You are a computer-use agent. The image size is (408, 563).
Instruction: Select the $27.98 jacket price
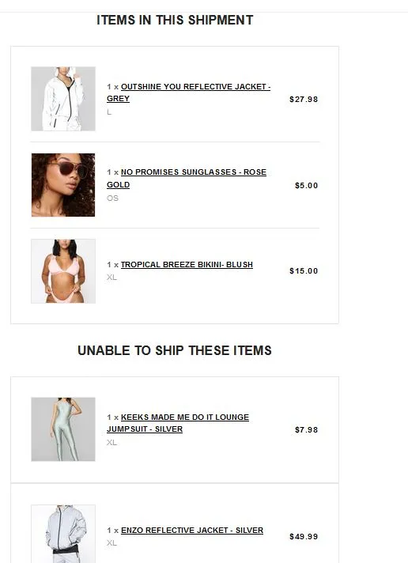point(304,100)
